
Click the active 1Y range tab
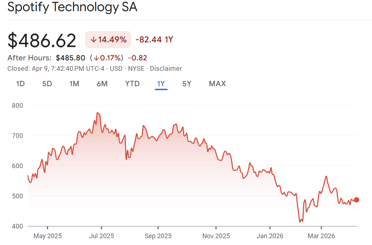click(x=161, y=84)
